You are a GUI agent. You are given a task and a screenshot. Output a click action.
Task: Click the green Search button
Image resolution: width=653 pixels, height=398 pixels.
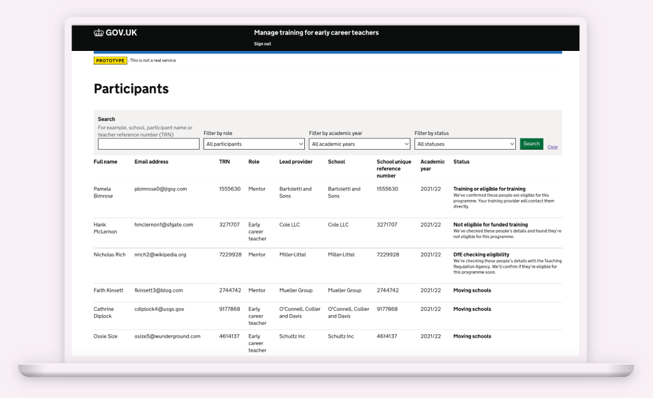pyautogui.click(x=531, y=144)
